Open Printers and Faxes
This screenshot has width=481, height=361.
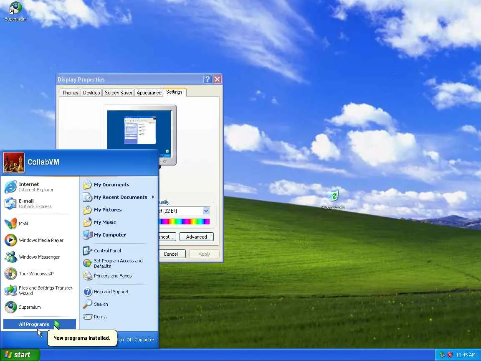(119, 276)
